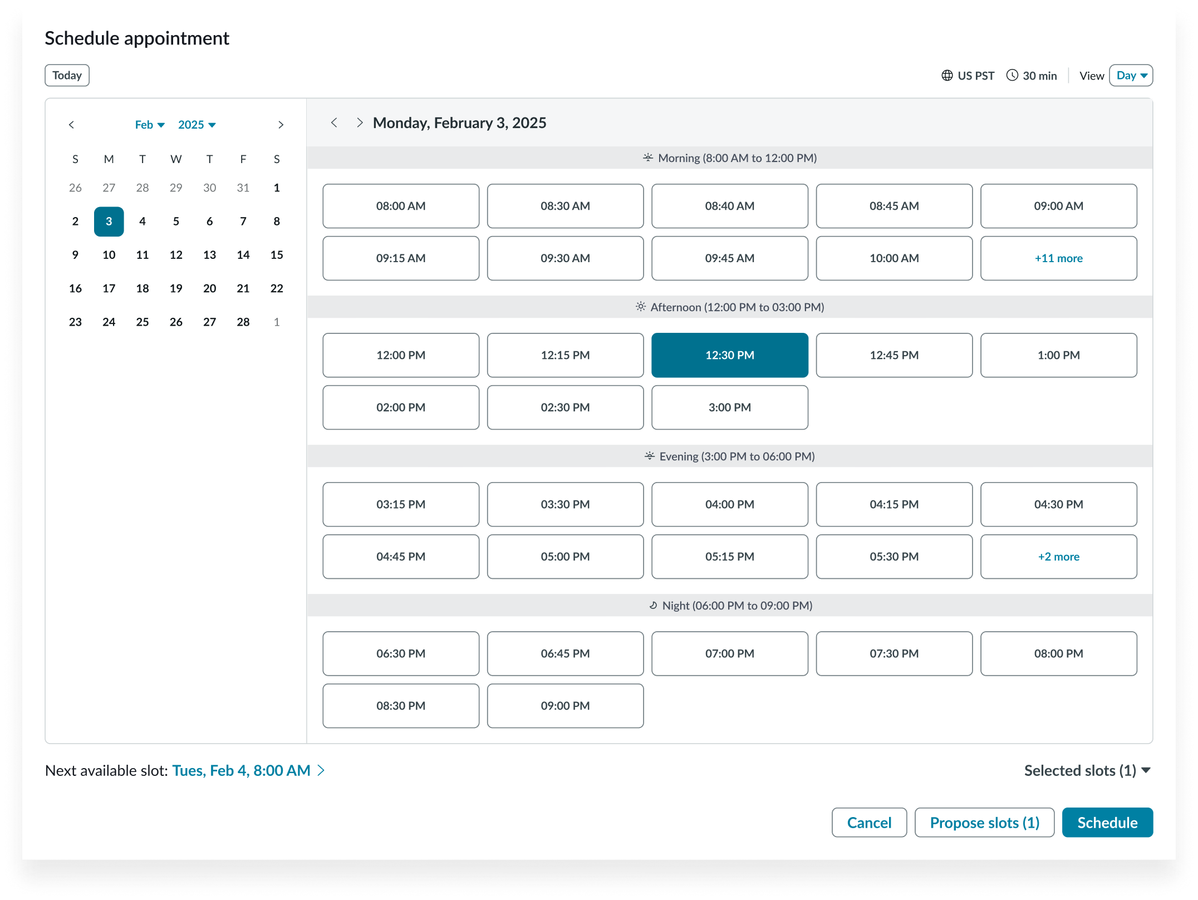The height and width of the screenshot is (900, 1198).
Task: Select February 14 in the mini calendar
Action: coord(243,254)
